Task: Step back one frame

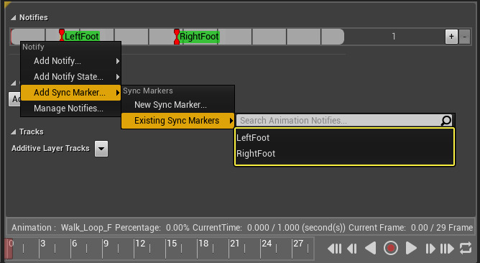Action: [352, 249]
